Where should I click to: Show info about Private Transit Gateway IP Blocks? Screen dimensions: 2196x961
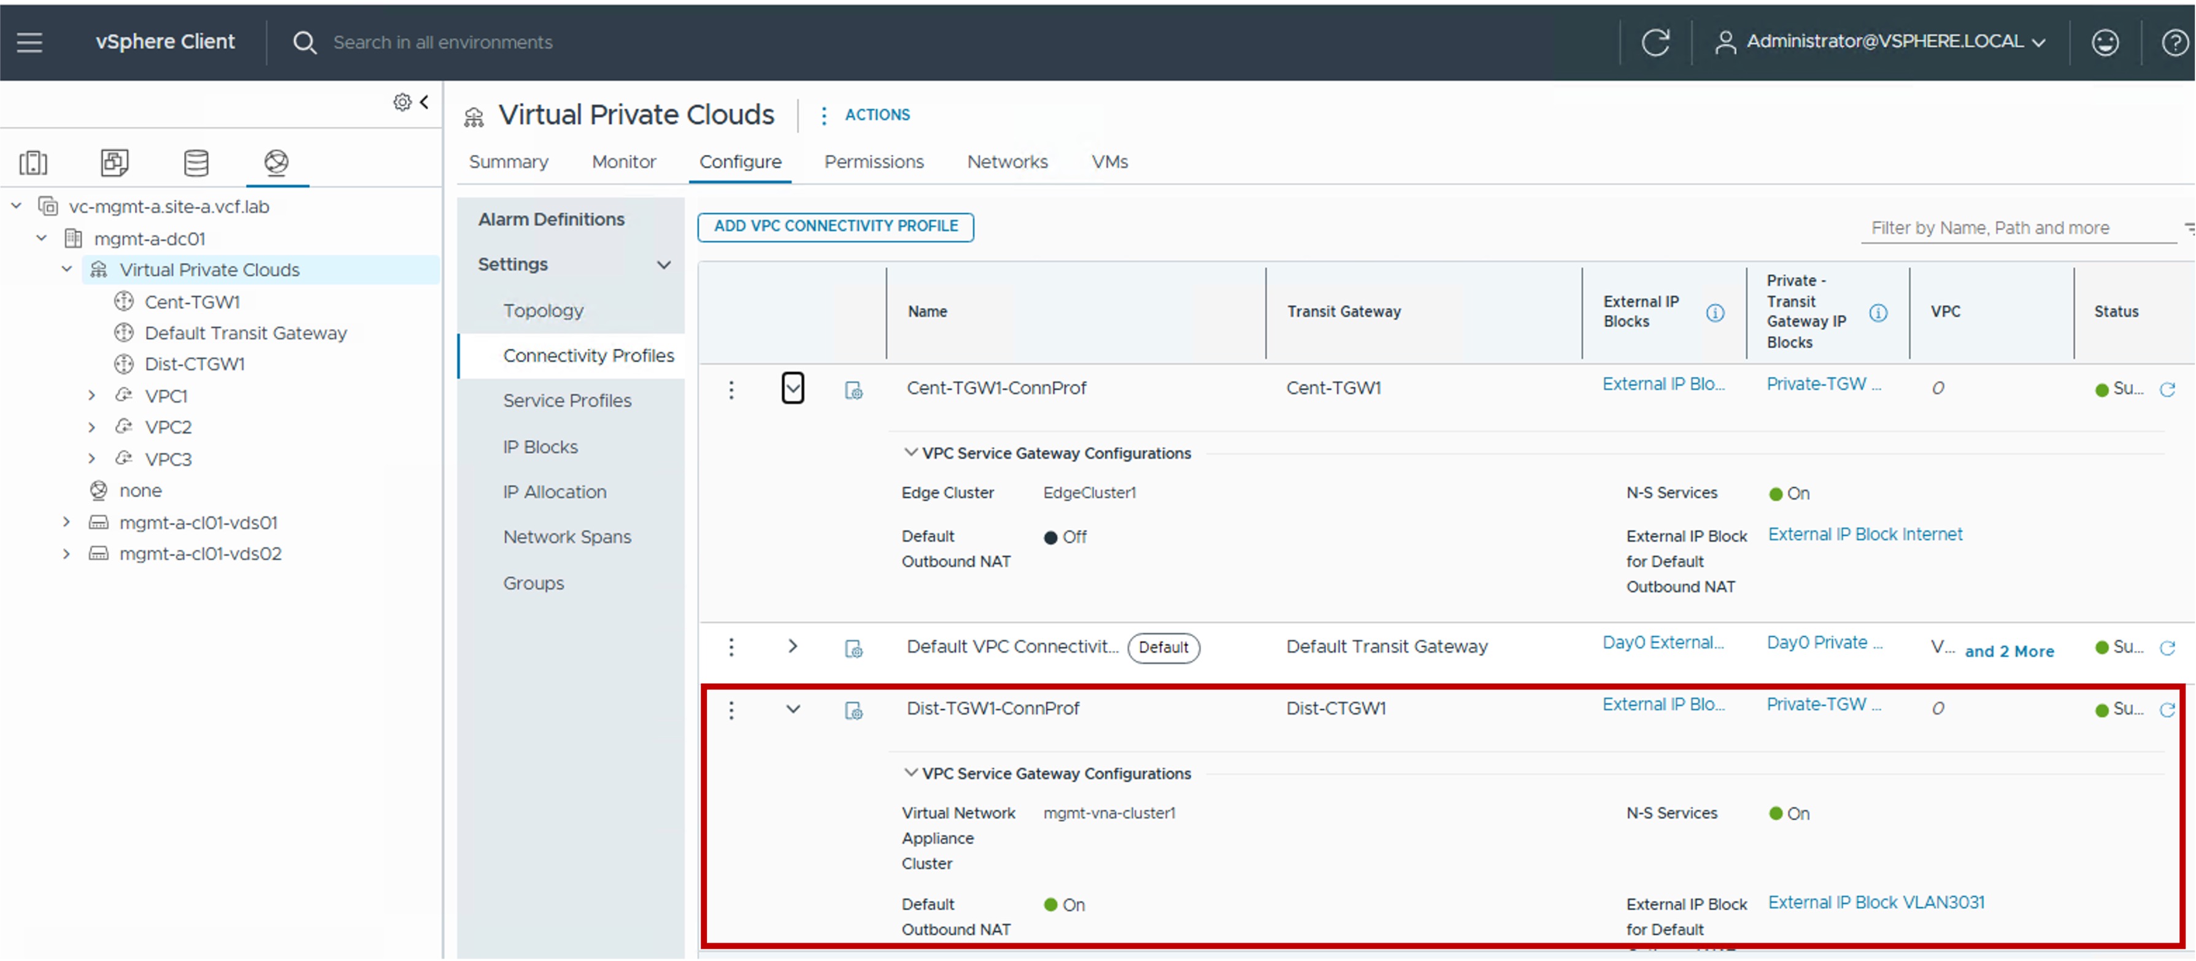[x=1877, y=313]
